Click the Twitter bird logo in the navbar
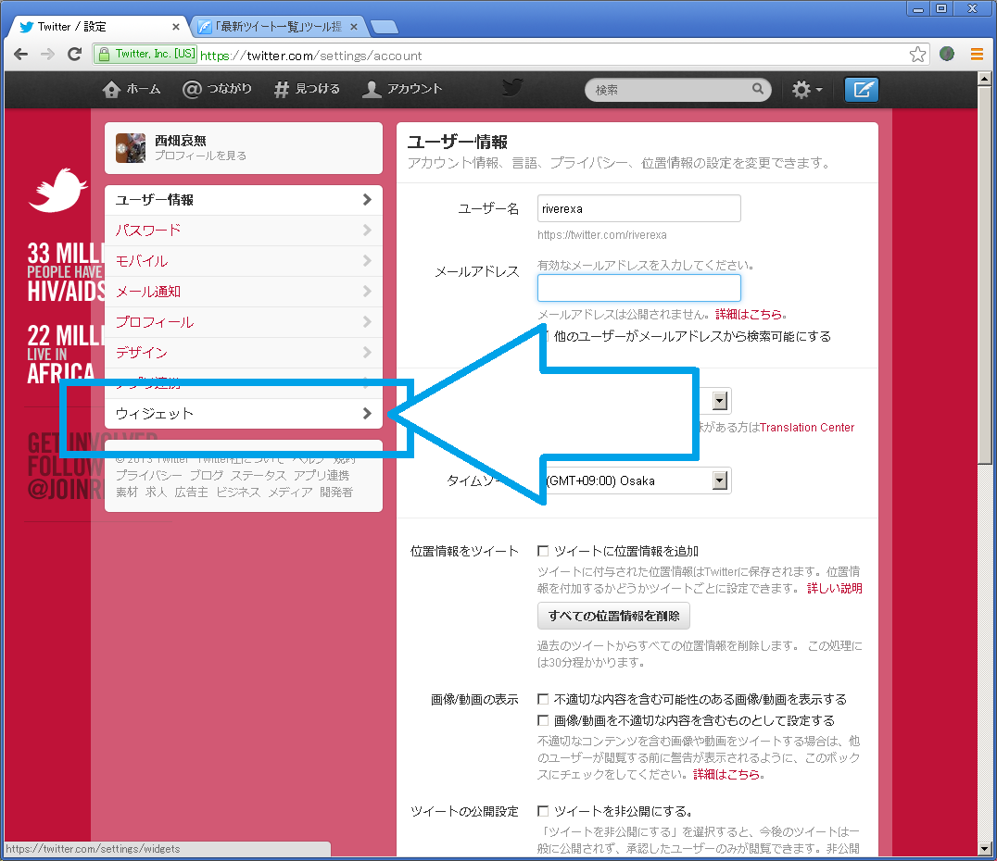 coord(512,88)
